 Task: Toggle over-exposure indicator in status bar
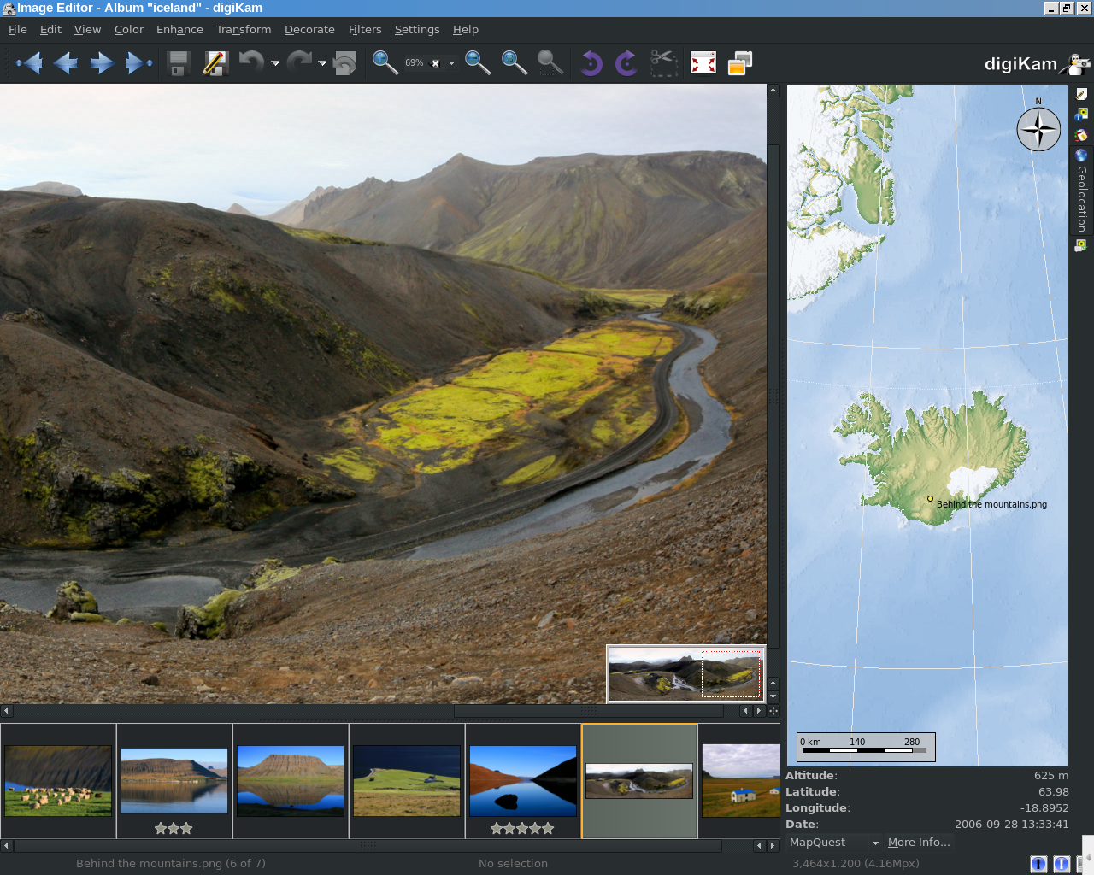pos(1062,864)
